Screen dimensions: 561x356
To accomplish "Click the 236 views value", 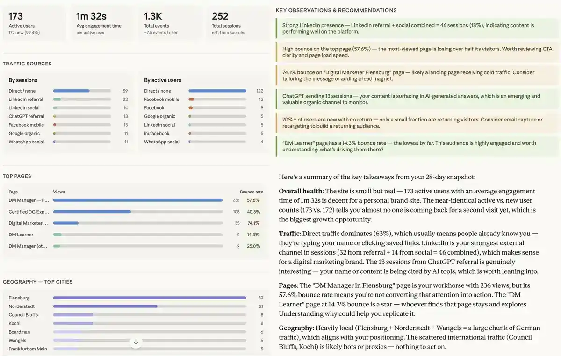I will pos(236,200).
